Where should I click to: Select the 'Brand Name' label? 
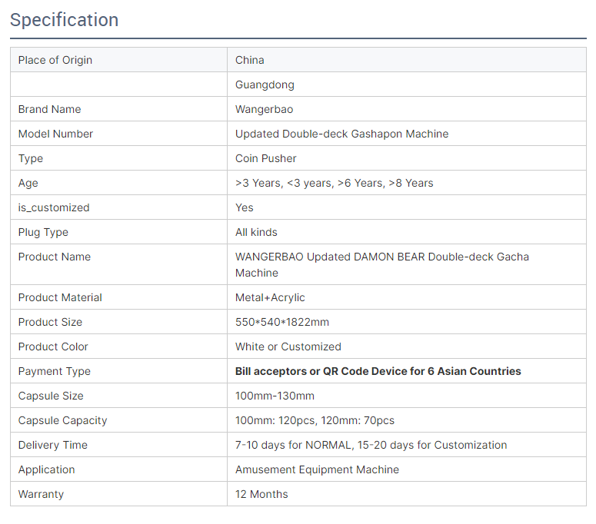(x=49, y=109)
